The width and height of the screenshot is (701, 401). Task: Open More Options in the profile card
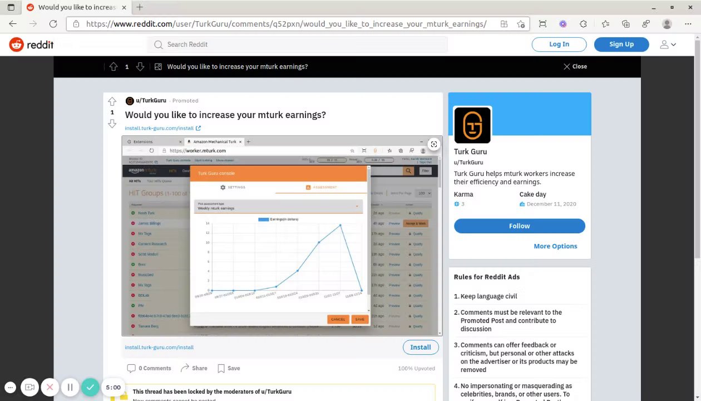(x=555, y=246)
